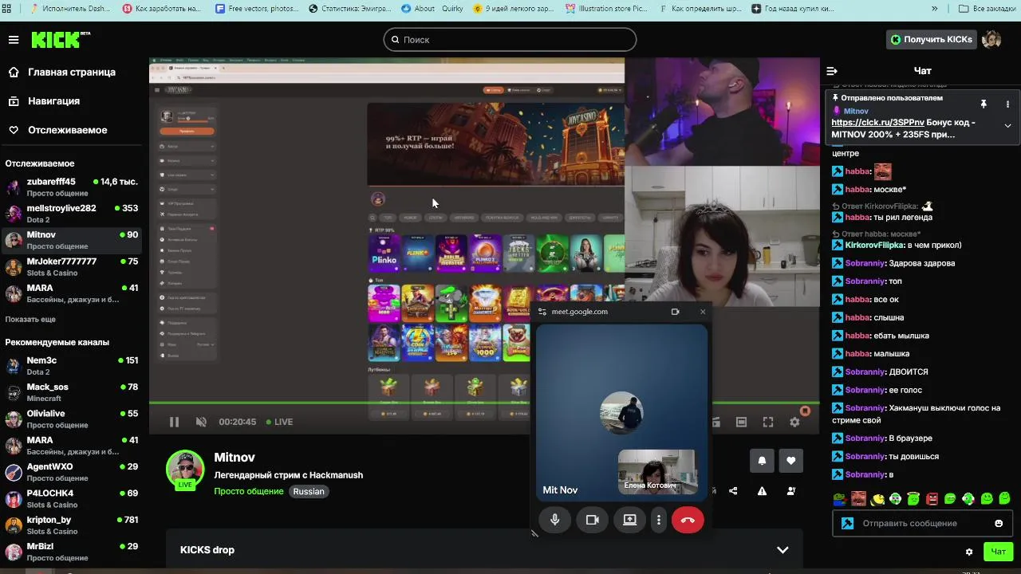Hang up the Google Meet call
The height and width of the screenshot is (574, 1021).
coord(688,520)
